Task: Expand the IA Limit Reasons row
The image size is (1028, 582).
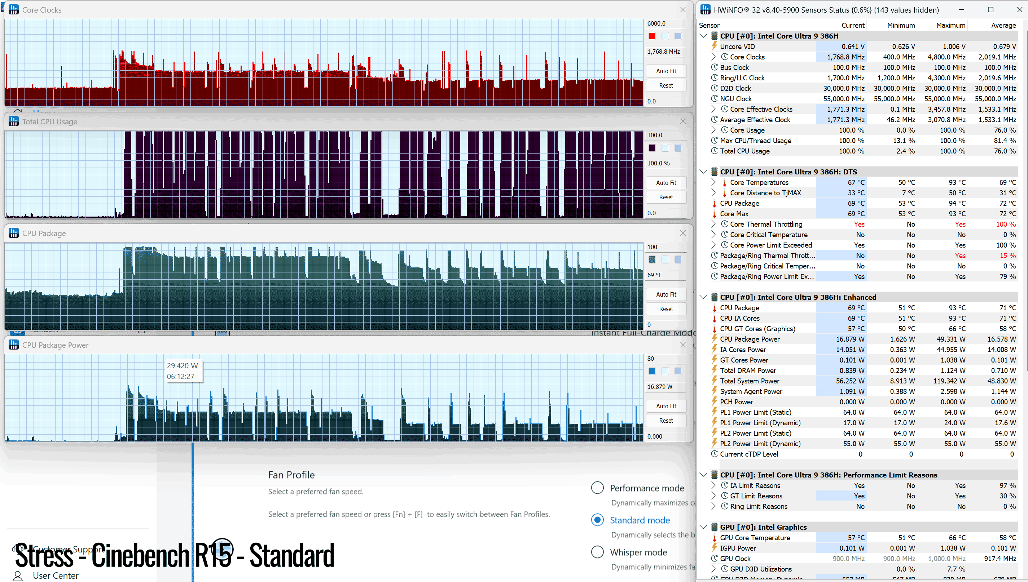Action: (713, 485)
